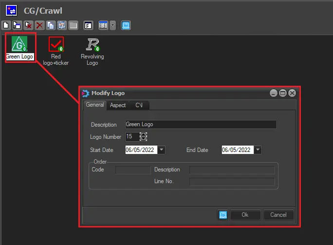Click the checklist toolbar icon

click(88, 25)
